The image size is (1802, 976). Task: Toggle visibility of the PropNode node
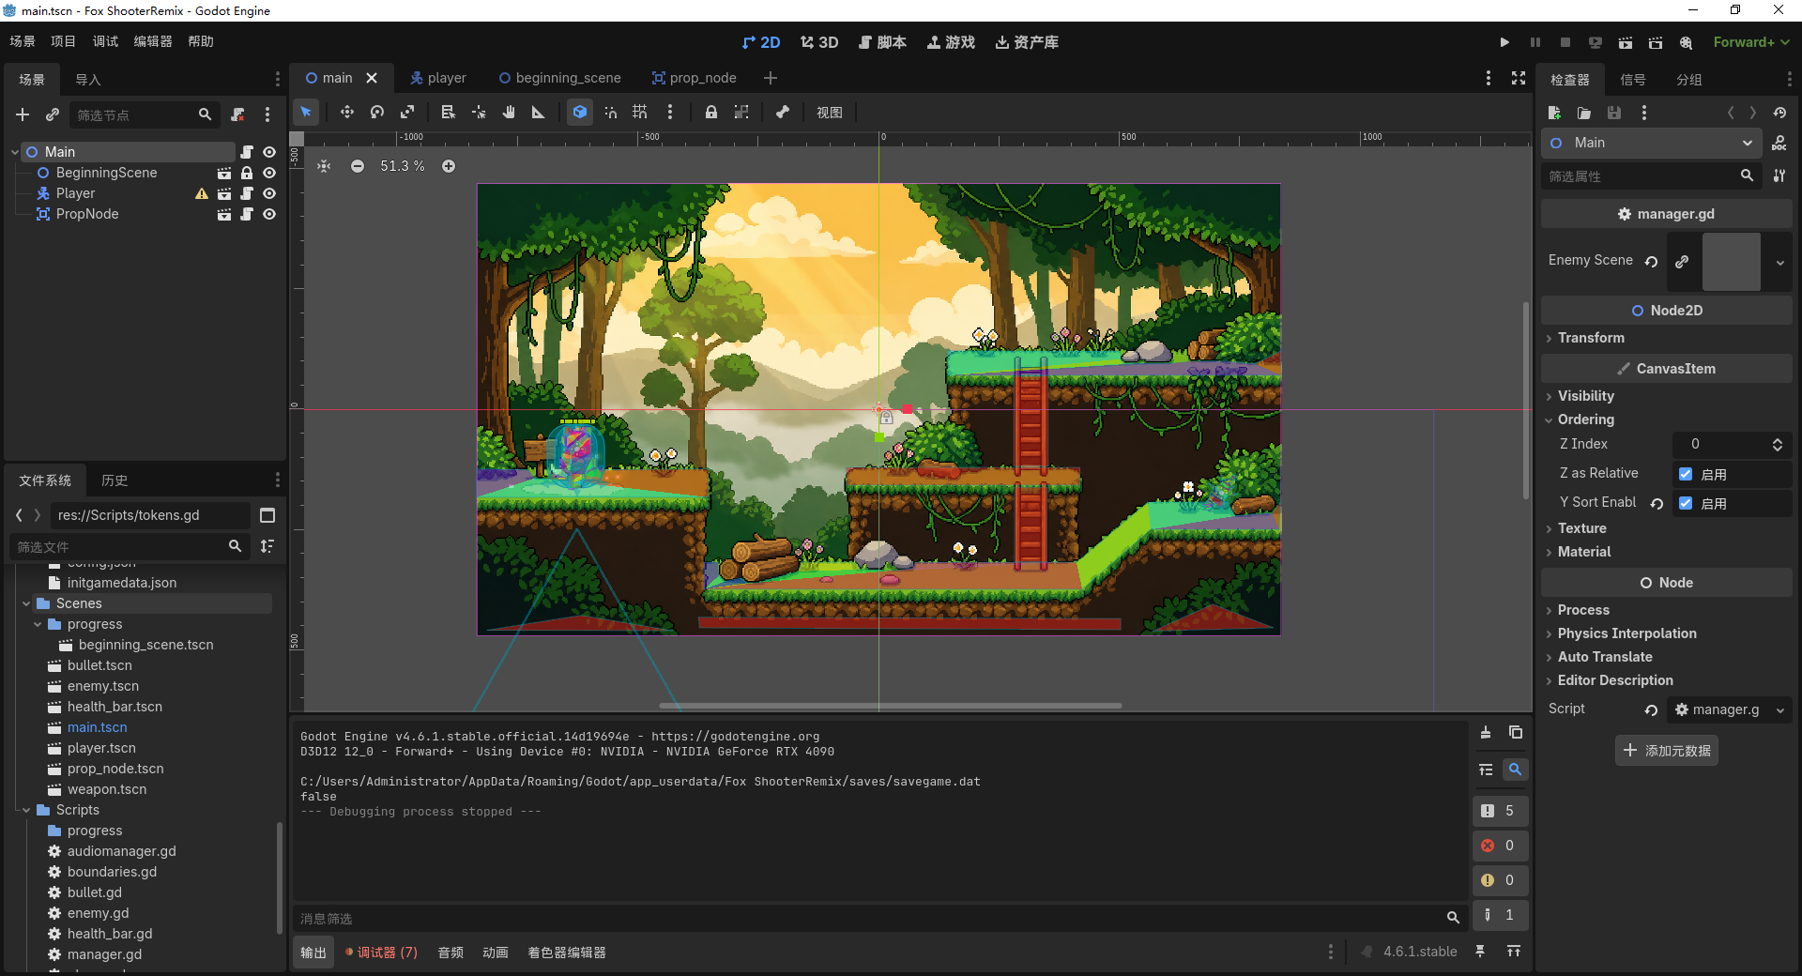269,214
